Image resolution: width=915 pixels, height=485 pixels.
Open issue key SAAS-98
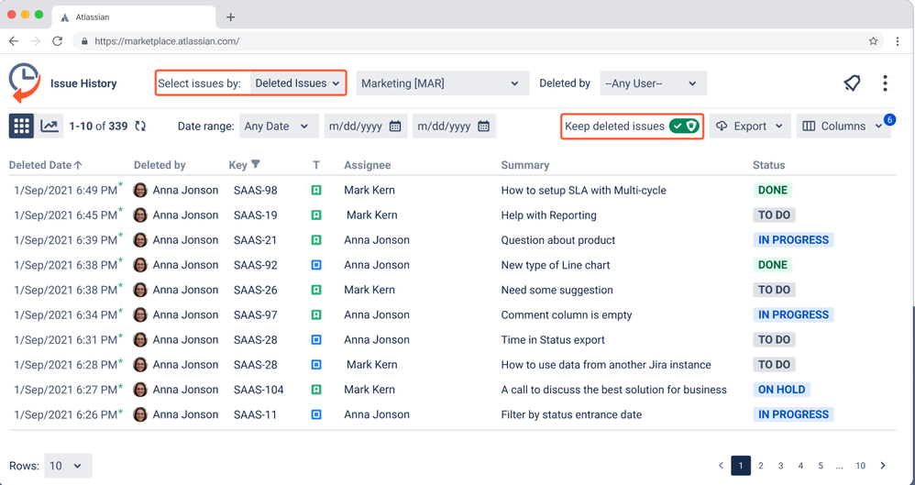256,191
